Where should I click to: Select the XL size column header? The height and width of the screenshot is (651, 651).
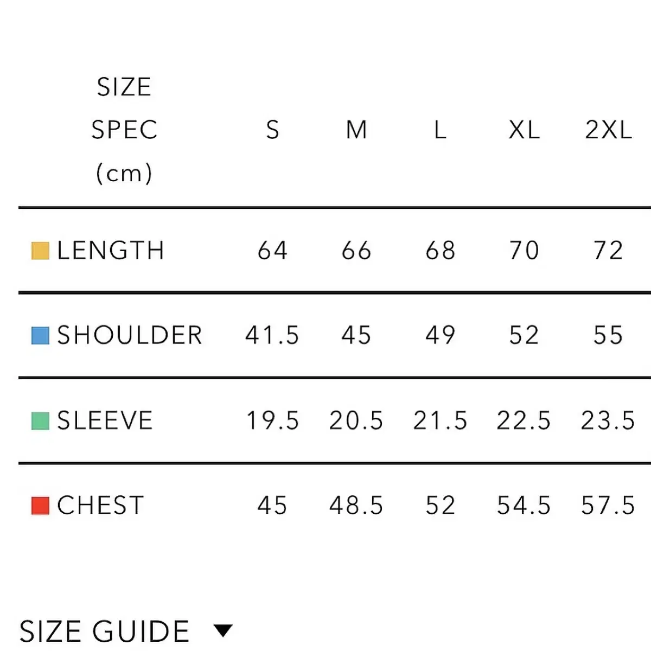[524, 130]
